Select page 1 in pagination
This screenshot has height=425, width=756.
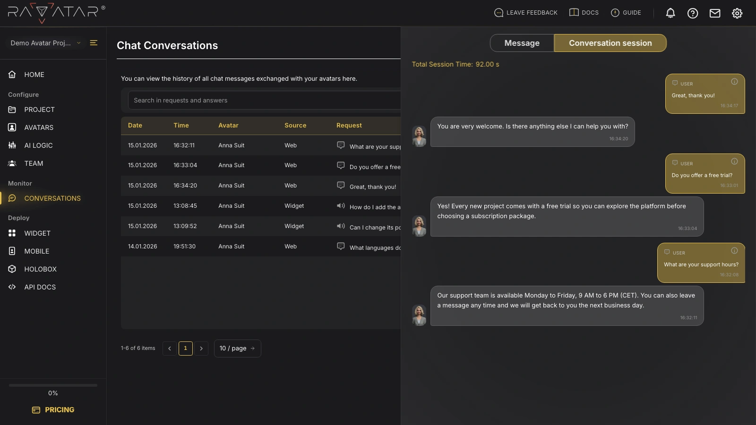coord(186,348)
